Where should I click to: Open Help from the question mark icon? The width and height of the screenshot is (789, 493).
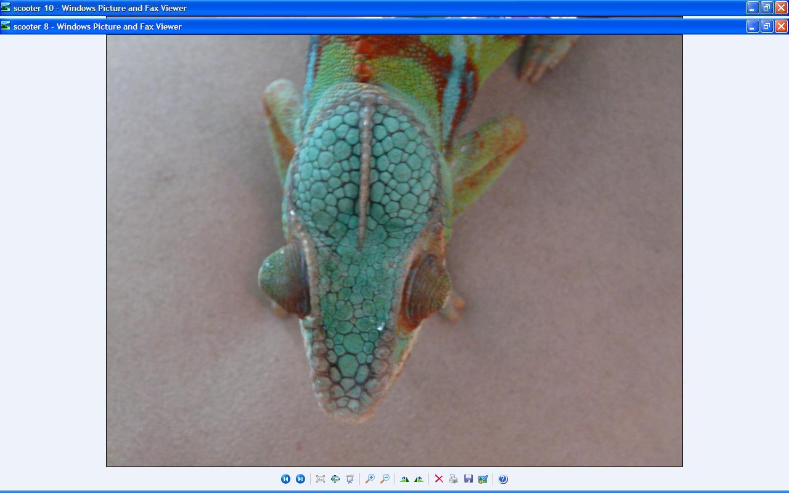coord(503,479)
